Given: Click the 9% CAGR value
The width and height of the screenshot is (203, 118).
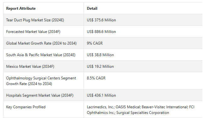Looking at the screenshot, I should click(x=95, y=43).
